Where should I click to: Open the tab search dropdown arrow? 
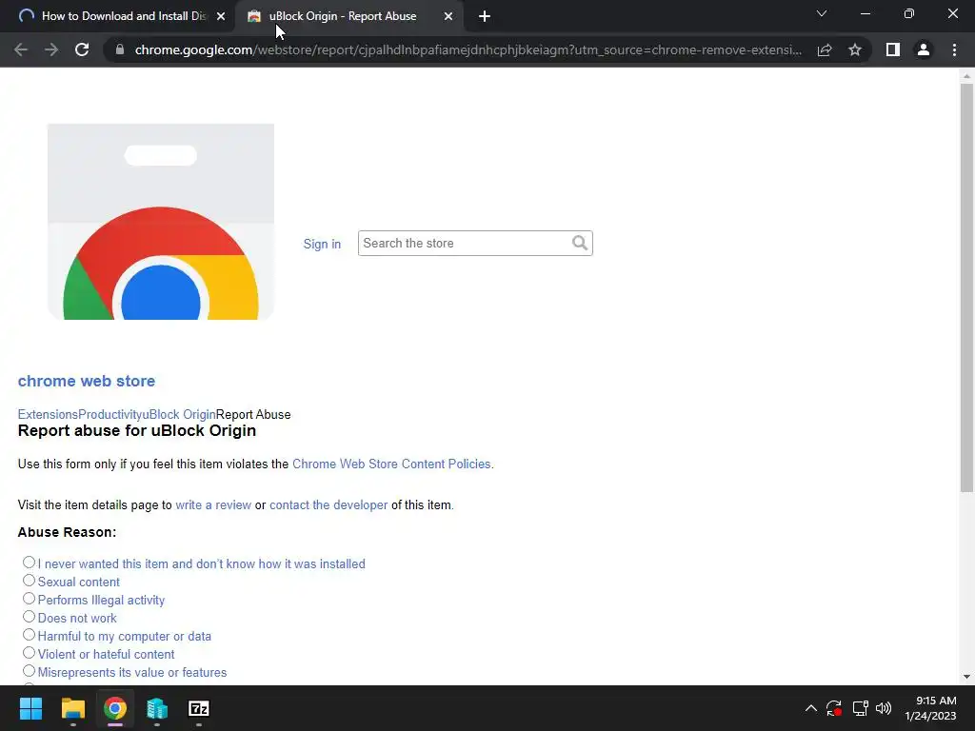click(x=822, y=13)
